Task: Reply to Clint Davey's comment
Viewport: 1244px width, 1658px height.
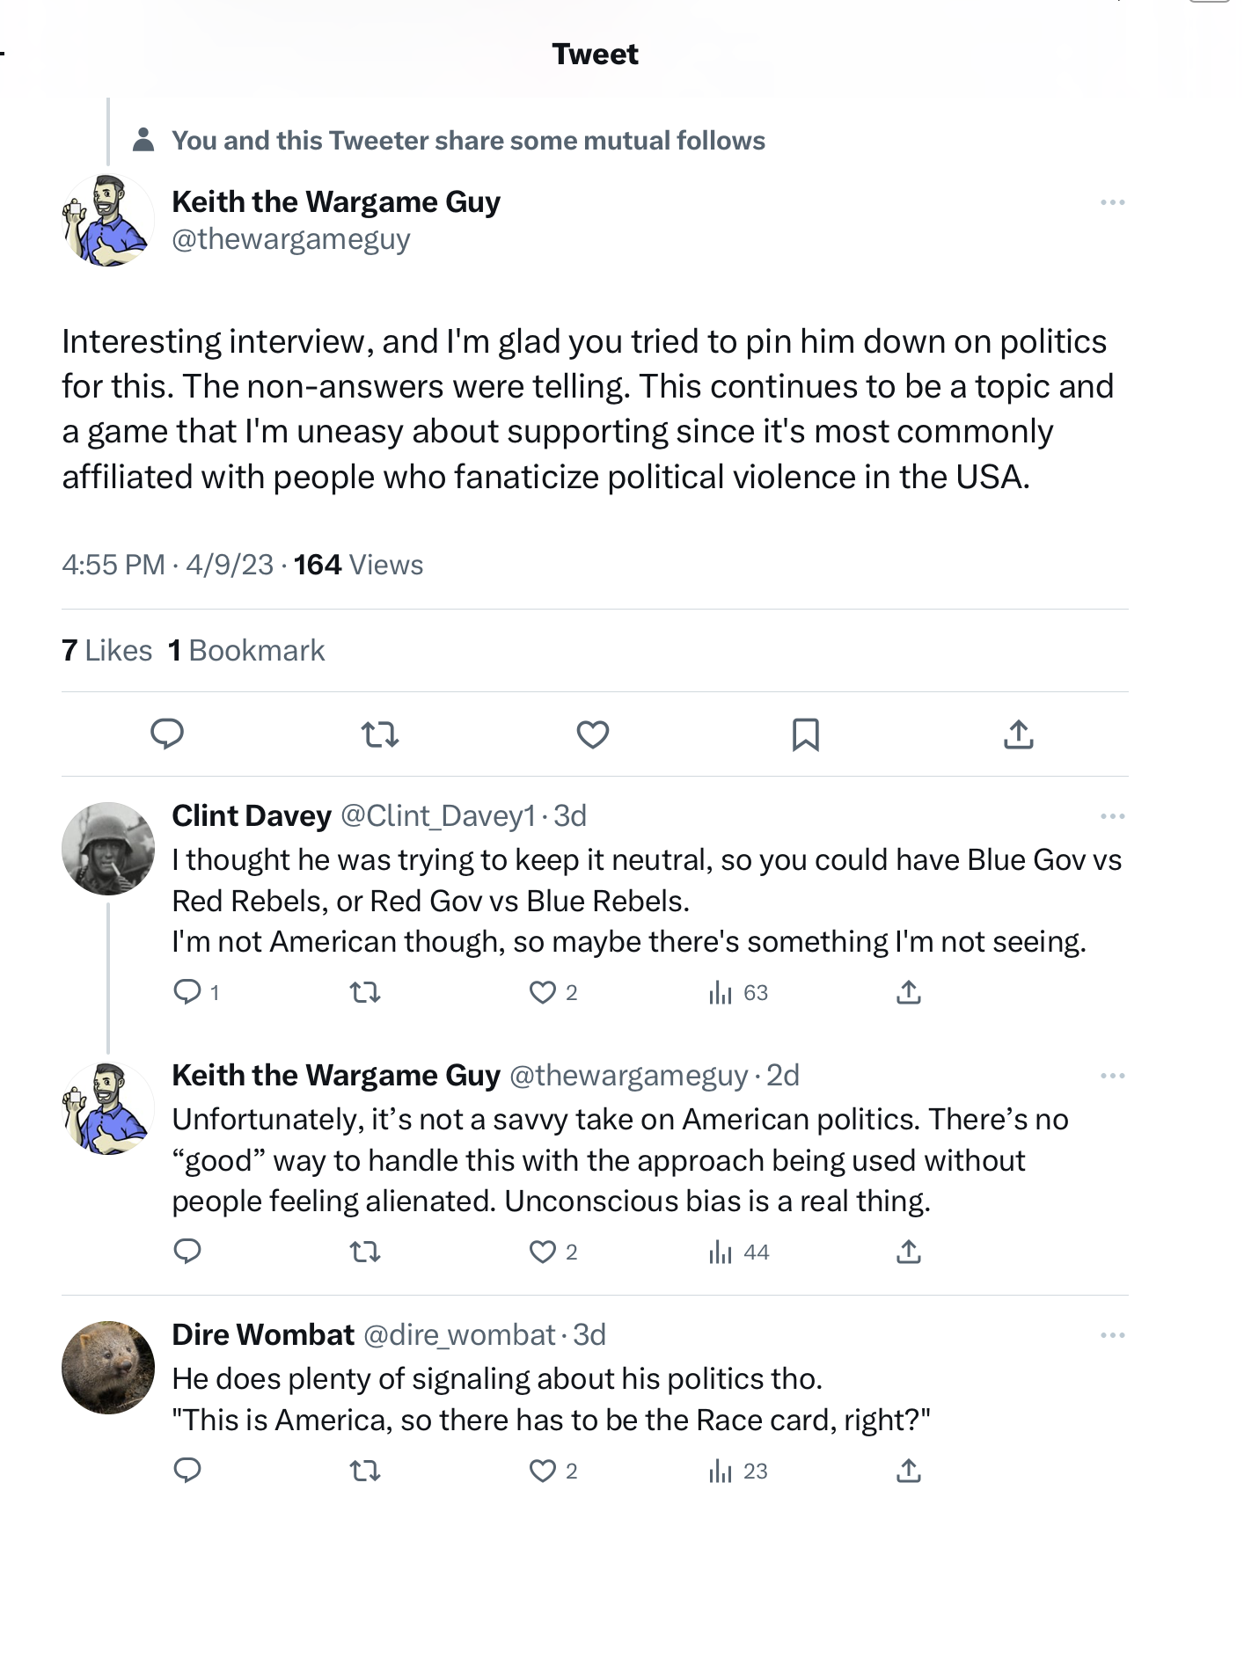Action: [187, 993]
